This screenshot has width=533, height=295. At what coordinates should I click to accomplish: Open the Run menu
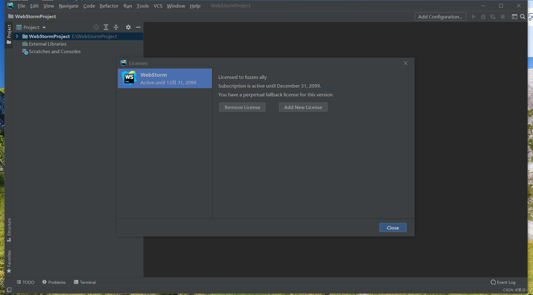click(x=128, y=6)
